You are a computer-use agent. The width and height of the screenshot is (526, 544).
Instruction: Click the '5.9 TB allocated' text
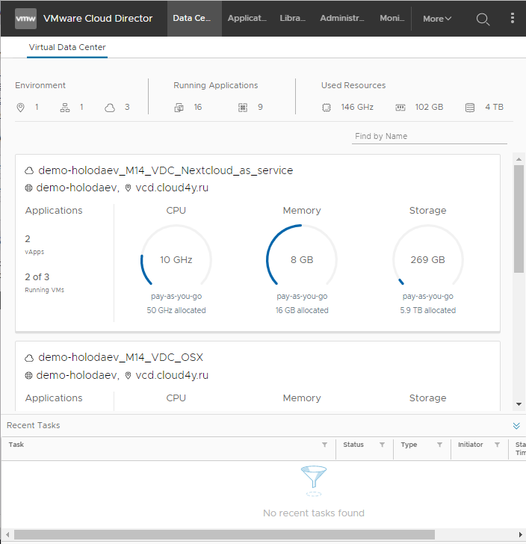click(428, 311)
